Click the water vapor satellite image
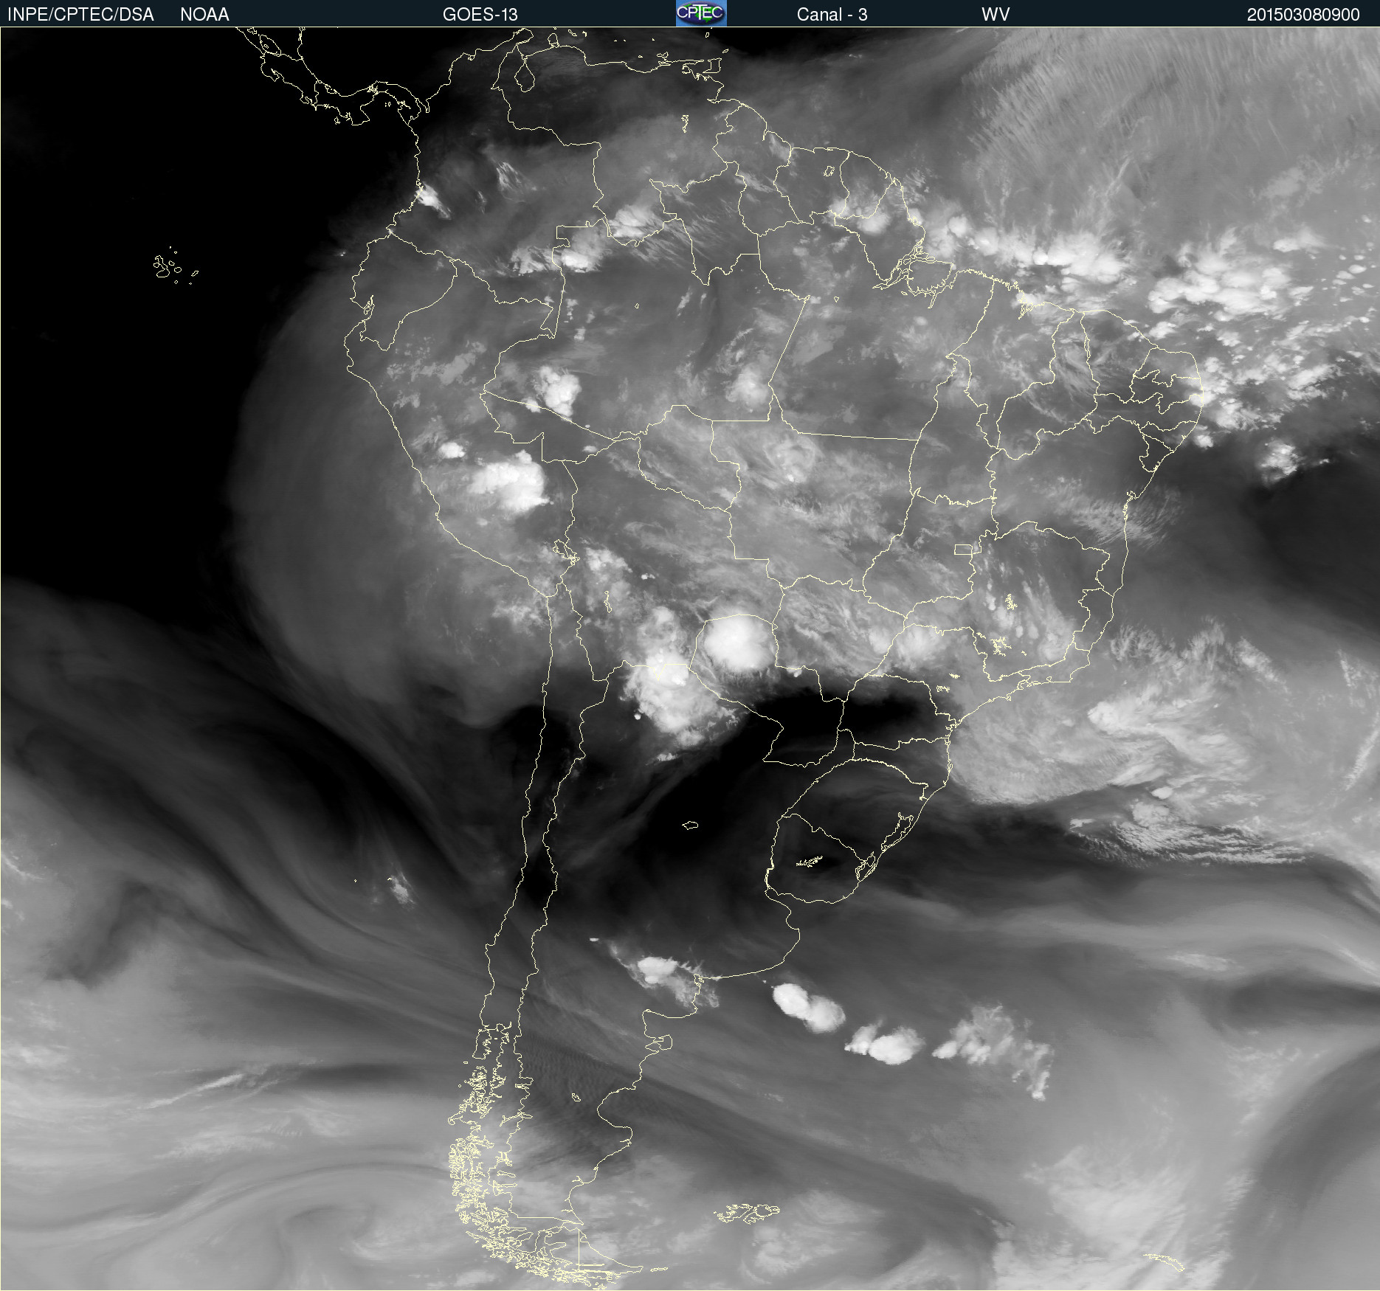This screenshot has height=1291, width=1380. tap(690, 659)
